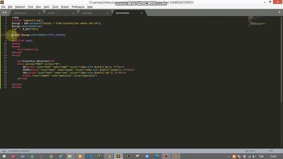Click the Ziyaretçi Güncelle heading text
This screenshot has height=159, width=283.
[x=36, y=61]
